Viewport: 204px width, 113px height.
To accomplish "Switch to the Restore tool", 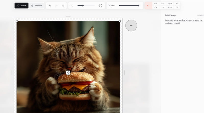I will pyautogui.click(x=36, y=6).
